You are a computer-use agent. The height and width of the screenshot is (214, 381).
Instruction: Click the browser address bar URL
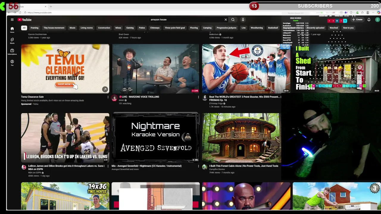[x=40, y=12]
